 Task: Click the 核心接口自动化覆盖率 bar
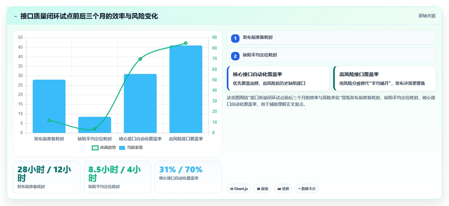140,103
